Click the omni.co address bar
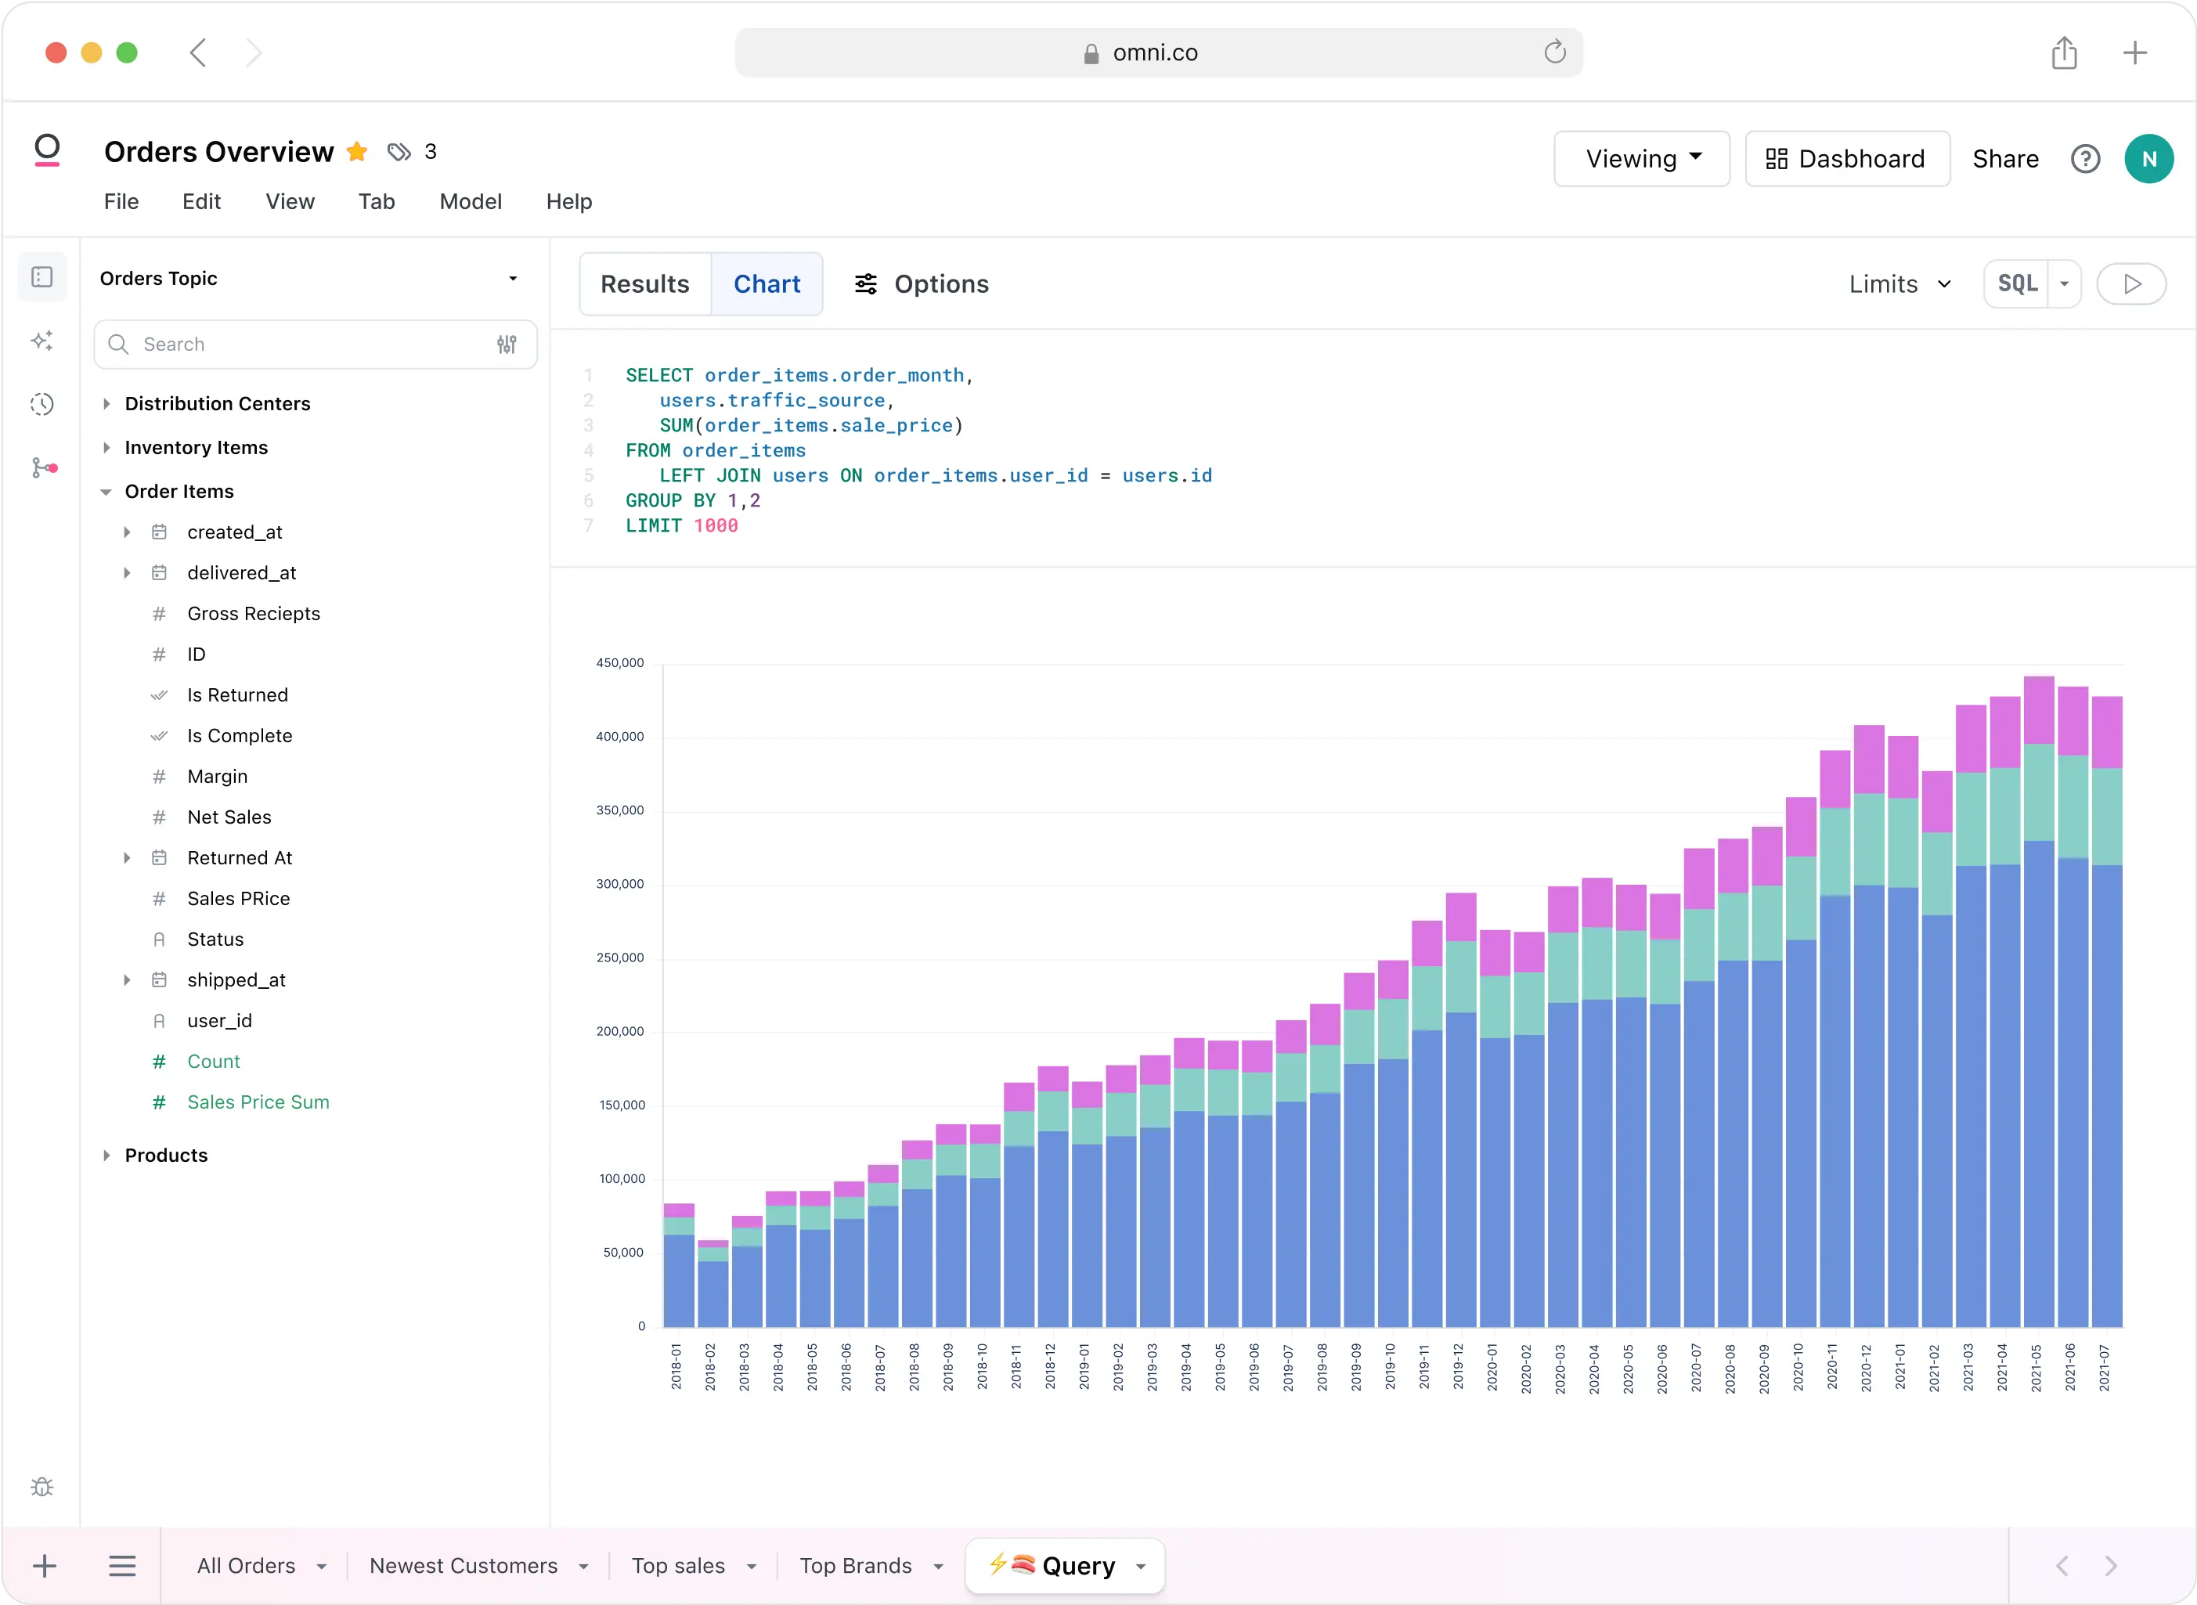The width and height of the screenshot is (2197, 1605). tap(1156, 52)
